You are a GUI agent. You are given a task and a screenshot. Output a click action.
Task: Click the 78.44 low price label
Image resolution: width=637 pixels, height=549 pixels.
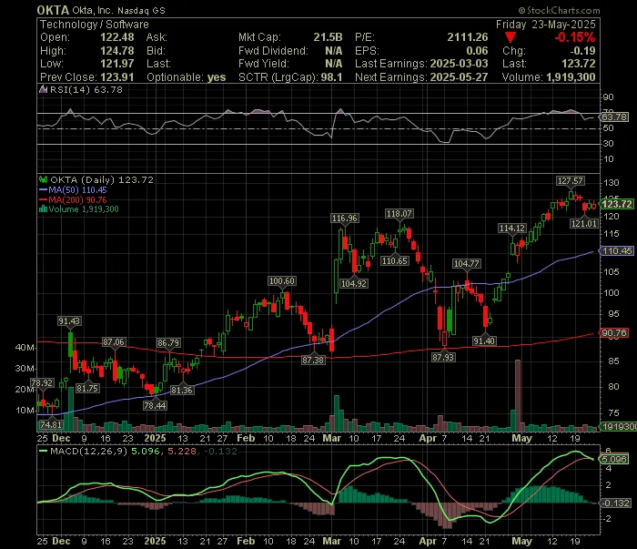(x=156, y=405)
